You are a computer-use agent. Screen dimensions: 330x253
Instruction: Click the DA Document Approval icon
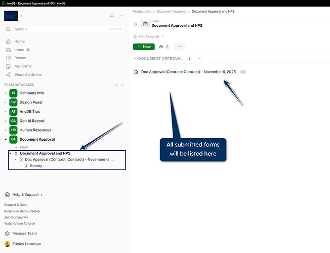13,139
